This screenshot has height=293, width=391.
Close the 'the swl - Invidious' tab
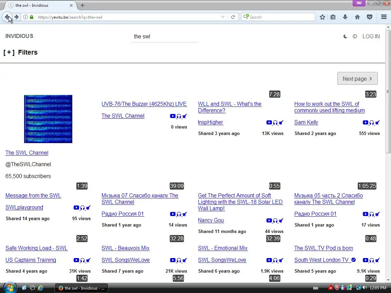tap(71, 5)
